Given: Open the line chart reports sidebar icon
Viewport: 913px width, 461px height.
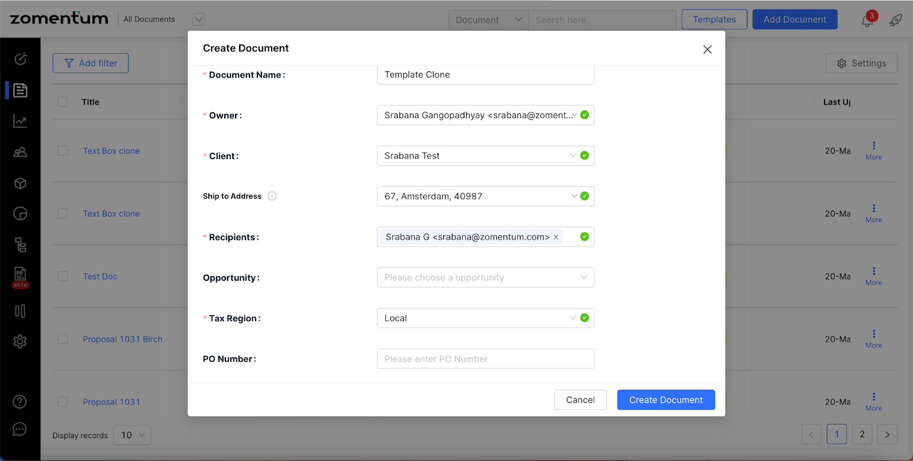Looking at the screenshot, I should click(x=21, y=121).
